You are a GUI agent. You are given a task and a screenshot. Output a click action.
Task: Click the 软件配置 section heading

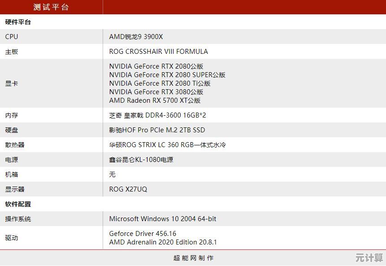pos(18,204)
